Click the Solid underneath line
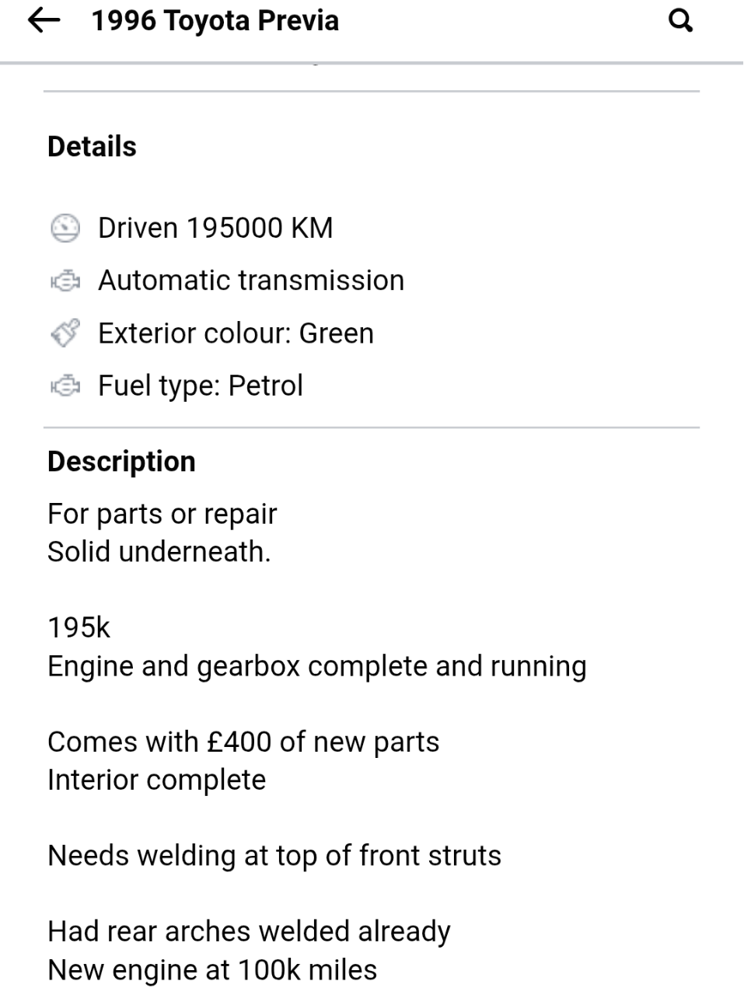744x995 pixels. click(x=159, y=552)
